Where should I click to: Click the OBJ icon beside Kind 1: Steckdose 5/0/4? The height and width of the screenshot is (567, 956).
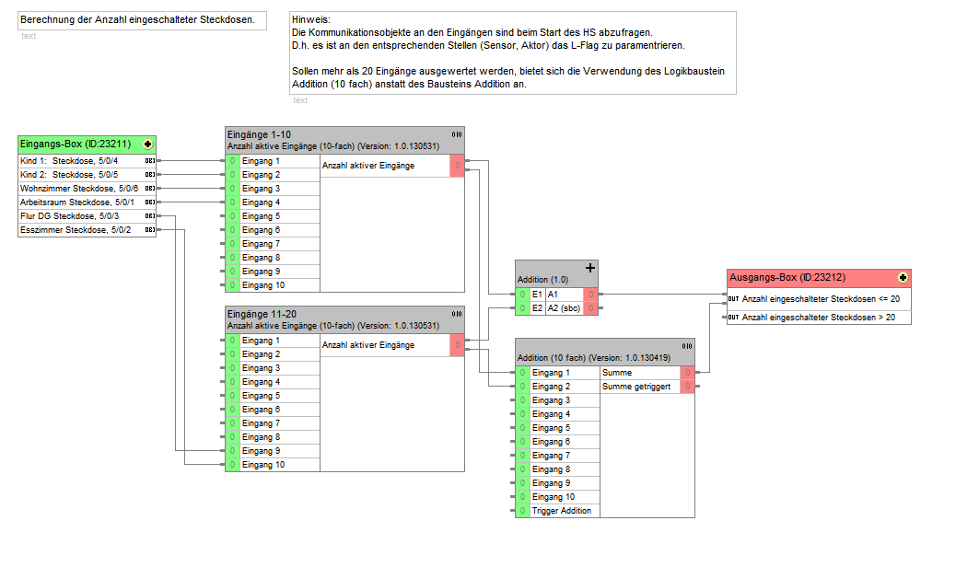click(x=150, y=161)
